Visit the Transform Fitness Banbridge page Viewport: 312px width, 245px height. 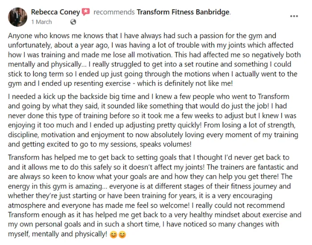(183, 12)
